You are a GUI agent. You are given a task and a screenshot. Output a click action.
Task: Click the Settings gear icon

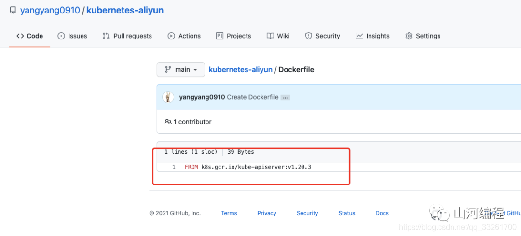pos(409,36)
